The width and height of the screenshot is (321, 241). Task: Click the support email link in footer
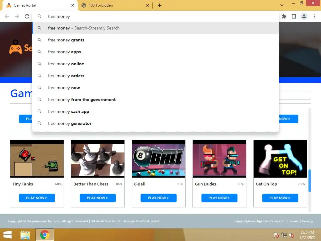click(x=260, y=221)
